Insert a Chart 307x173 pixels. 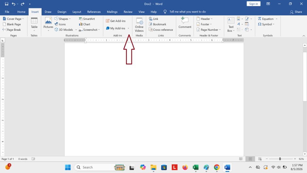click(x=84, y=24)
